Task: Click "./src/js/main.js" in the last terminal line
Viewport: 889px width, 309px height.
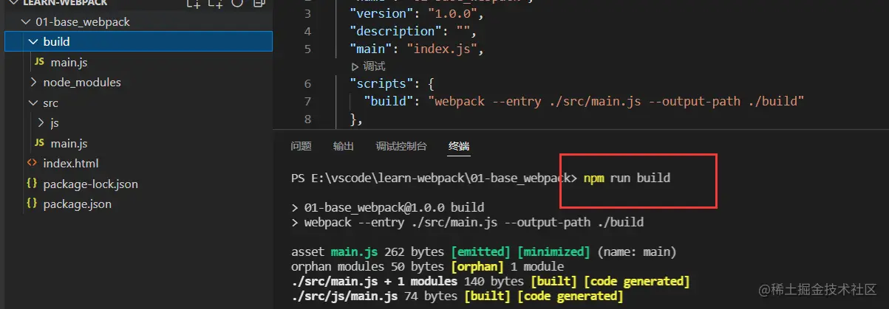Action: [x=344, y=296]
